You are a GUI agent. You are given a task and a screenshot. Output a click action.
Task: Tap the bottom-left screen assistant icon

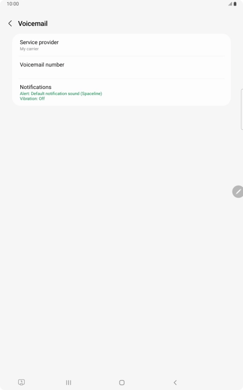pos(21,382)
